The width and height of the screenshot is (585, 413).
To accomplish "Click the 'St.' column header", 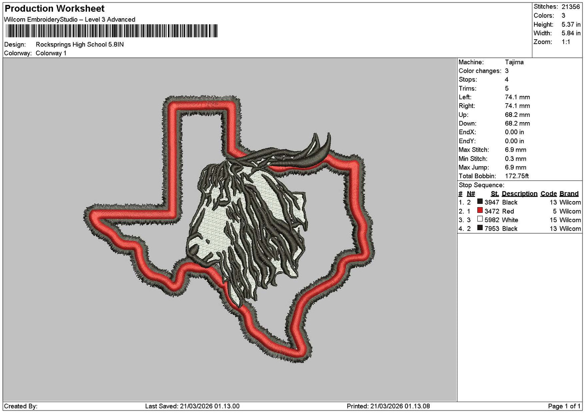I will (495, 194).
